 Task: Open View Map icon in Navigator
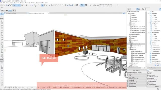tap(140, 9)
